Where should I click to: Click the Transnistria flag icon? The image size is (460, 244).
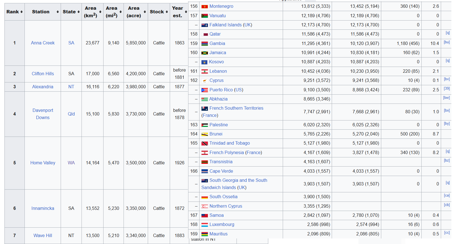(x=205, y=162)
